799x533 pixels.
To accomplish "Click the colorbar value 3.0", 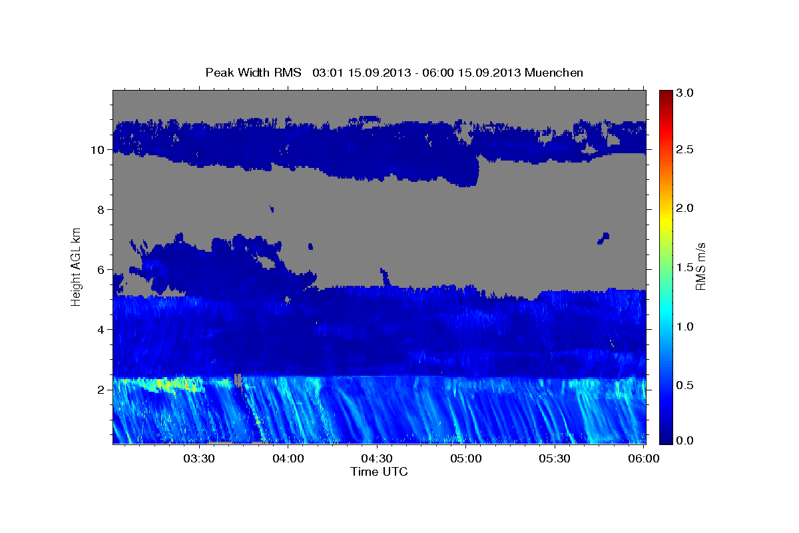I will [x=686, y=93].
